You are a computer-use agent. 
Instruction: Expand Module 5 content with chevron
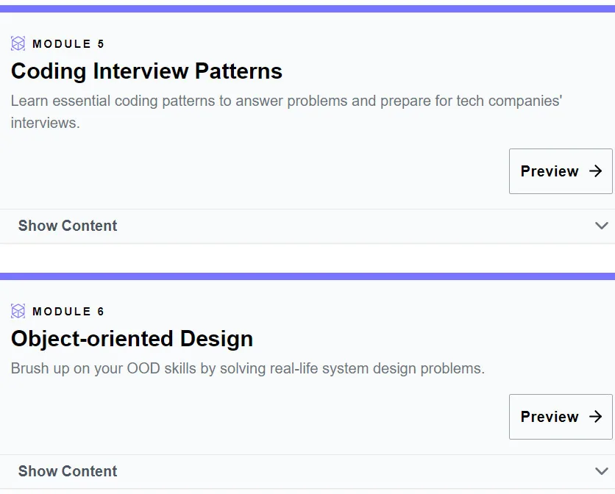(x=601, y=226)
